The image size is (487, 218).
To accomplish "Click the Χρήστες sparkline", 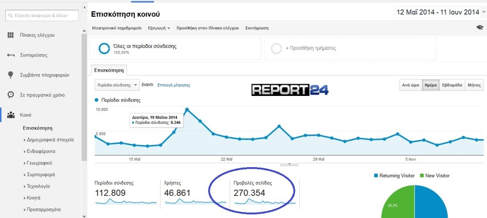I will coord(195,201).
